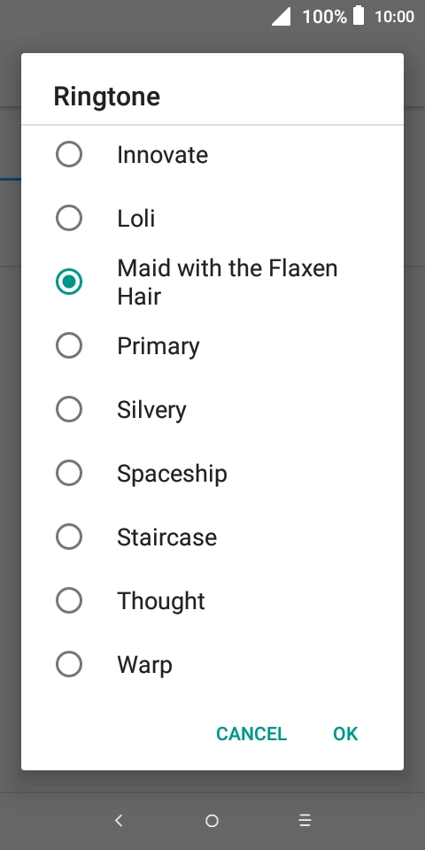Tap the Android back navigation icon
Image resolution: width=425 pixels, height=850 pixels.
point(119,820)
